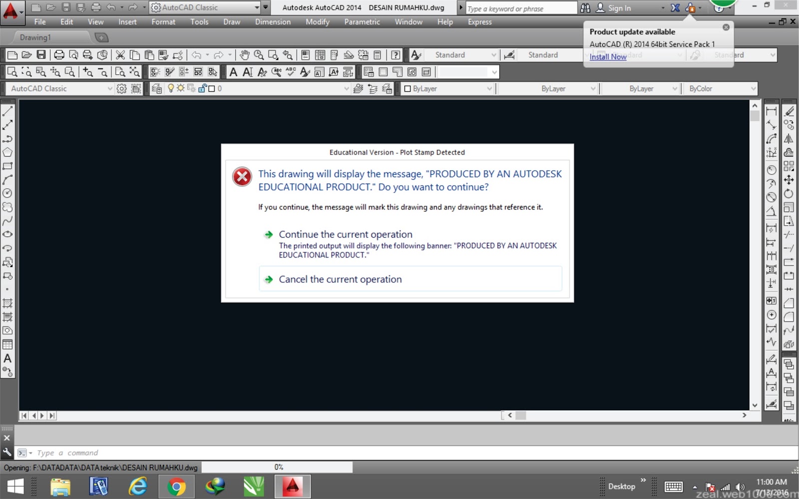This screenshot has height=499, width=799.
Task: Select the Erase tool in Modify toolbar
Action: pos(789,111)
